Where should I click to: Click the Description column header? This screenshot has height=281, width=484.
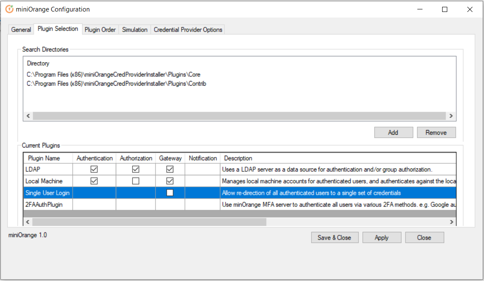coord(338,158)
